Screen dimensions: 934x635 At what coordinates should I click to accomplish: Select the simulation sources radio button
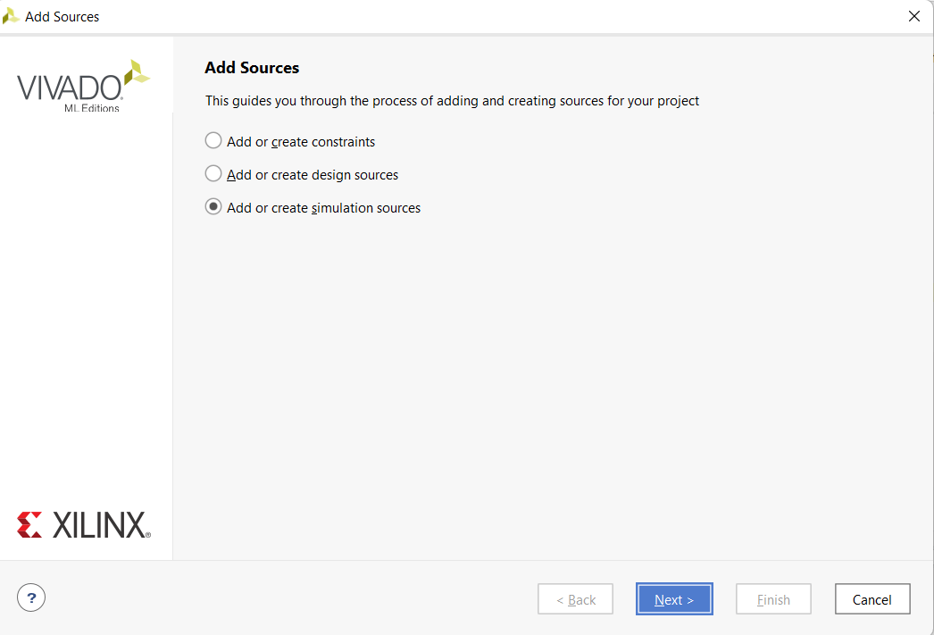213,206
